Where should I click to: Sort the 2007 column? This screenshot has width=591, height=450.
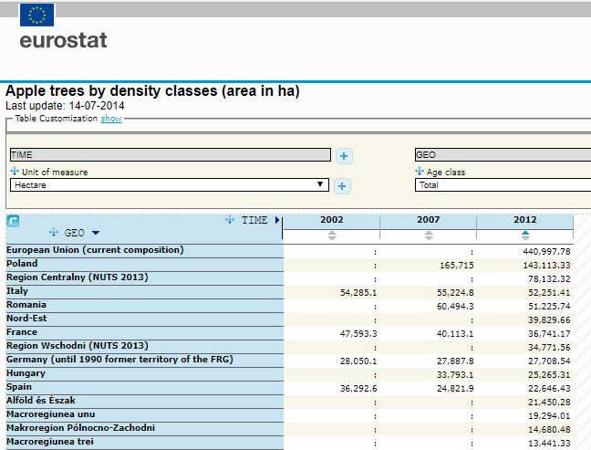(429, 235)
